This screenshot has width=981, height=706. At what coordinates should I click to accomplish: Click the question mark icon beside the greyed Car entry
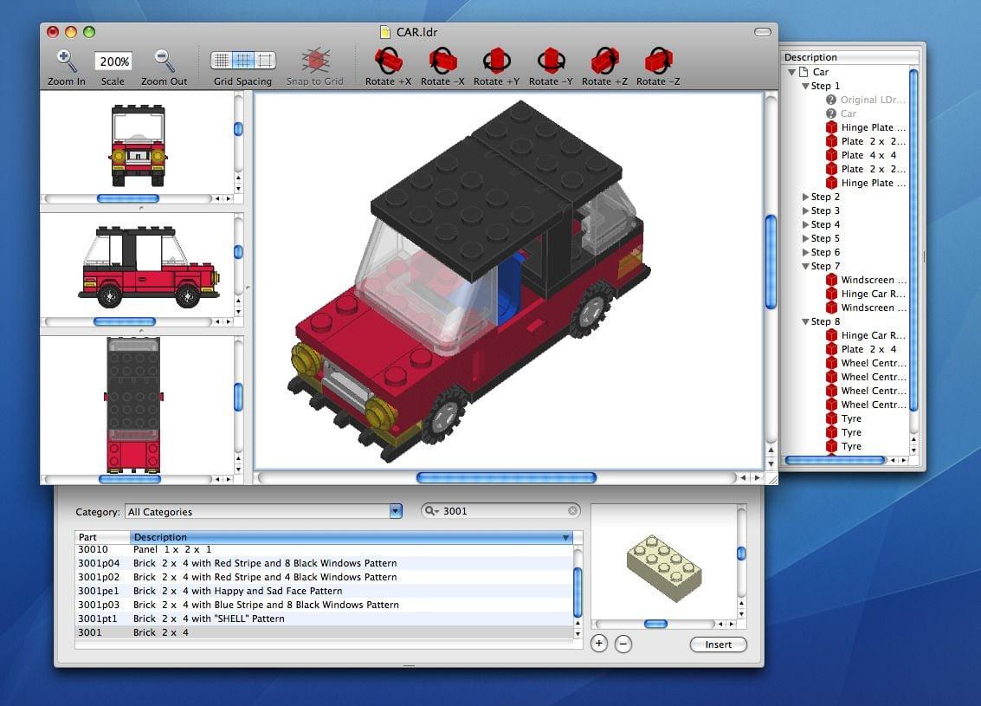click(x=831, y=113)
